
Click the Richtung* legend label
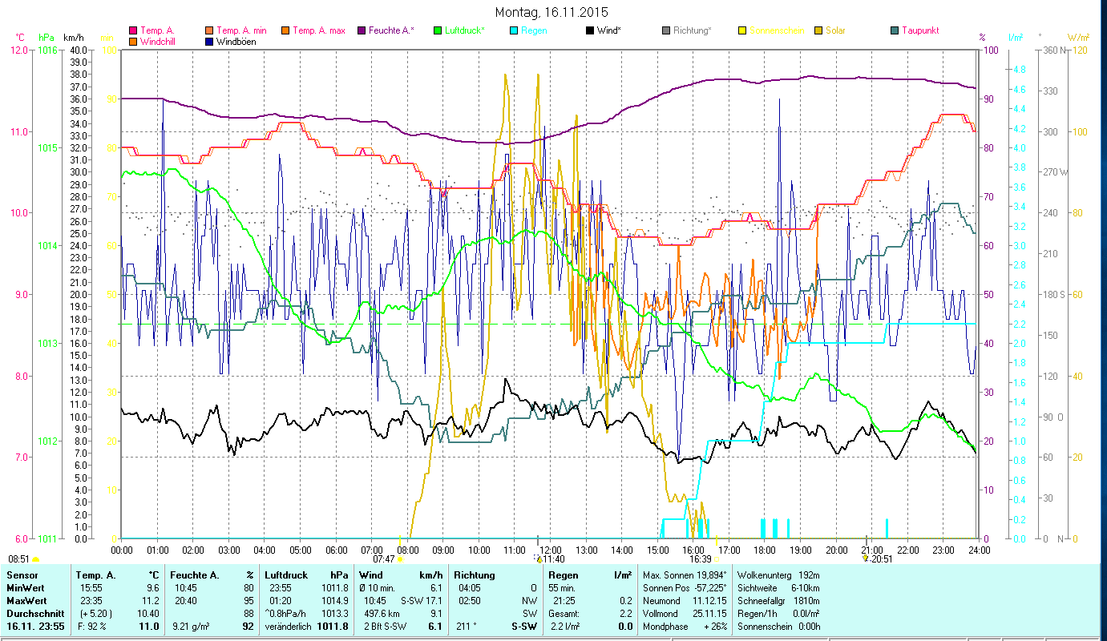[692, 31]
